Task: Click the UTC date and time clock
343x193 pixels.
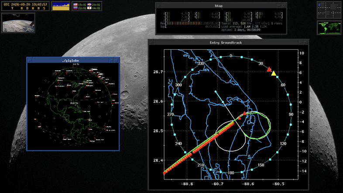Action: click(x=25, y=6)
